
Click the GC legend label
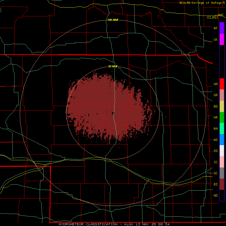[x=215, y=173]
